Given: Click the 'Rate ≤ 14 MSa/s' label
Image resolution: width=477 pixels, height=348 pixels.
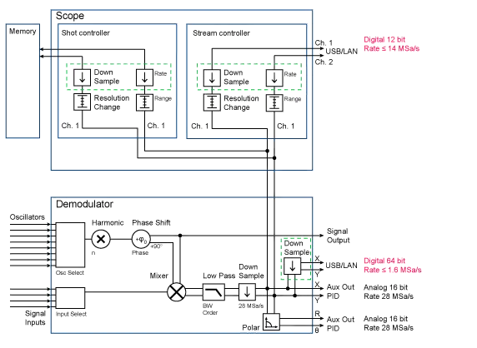Looking at the screenshot, I should tap(391, 48).
